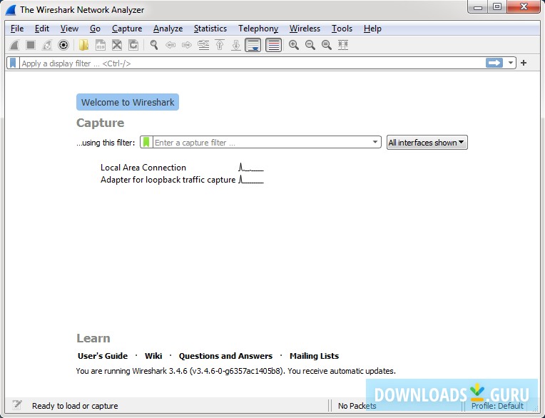Viewport: 545px width, 418px height.
Task: Find a packet magnifier icon
Action: (154, 45)
